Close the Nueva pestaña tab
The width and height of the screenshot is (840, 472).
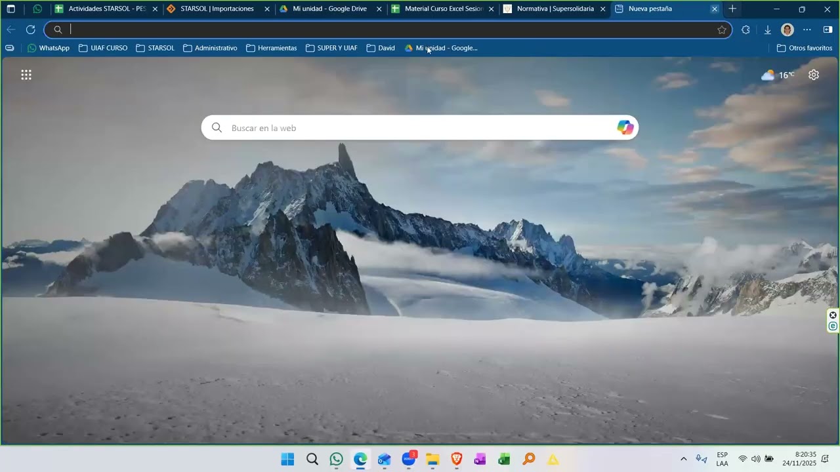(x=715, y=9)
